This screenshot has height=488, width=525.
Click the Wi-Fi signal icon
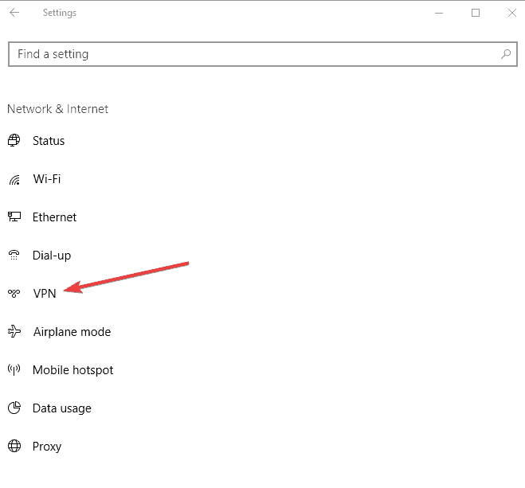(x=14, y=180)
